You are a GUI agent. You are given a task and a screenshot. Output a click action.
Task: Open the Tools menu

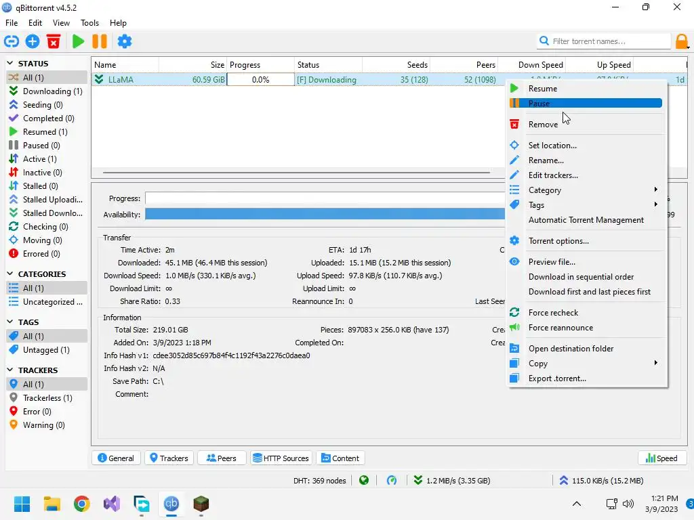pos(89,23)
